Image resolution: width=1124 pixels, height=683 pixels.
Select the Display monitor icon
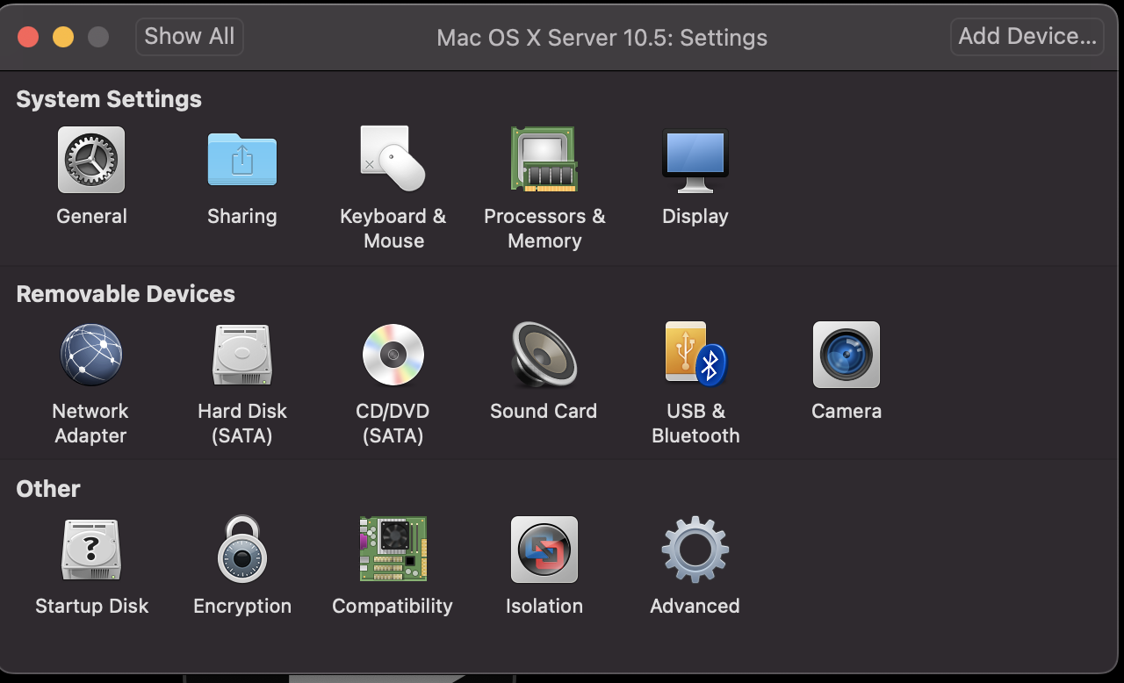coord(695,160)
